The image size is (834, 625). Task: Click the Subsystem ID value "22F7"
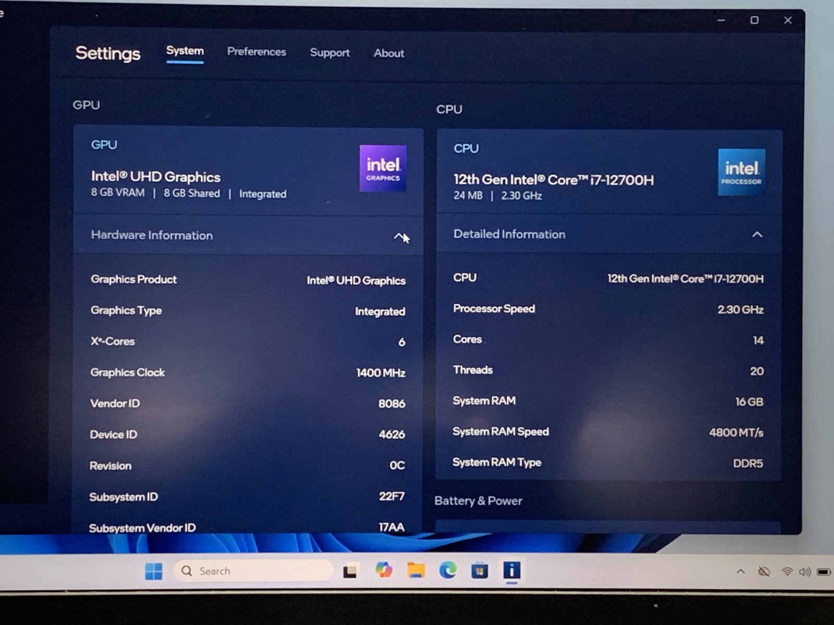click(x=392, y=496)
